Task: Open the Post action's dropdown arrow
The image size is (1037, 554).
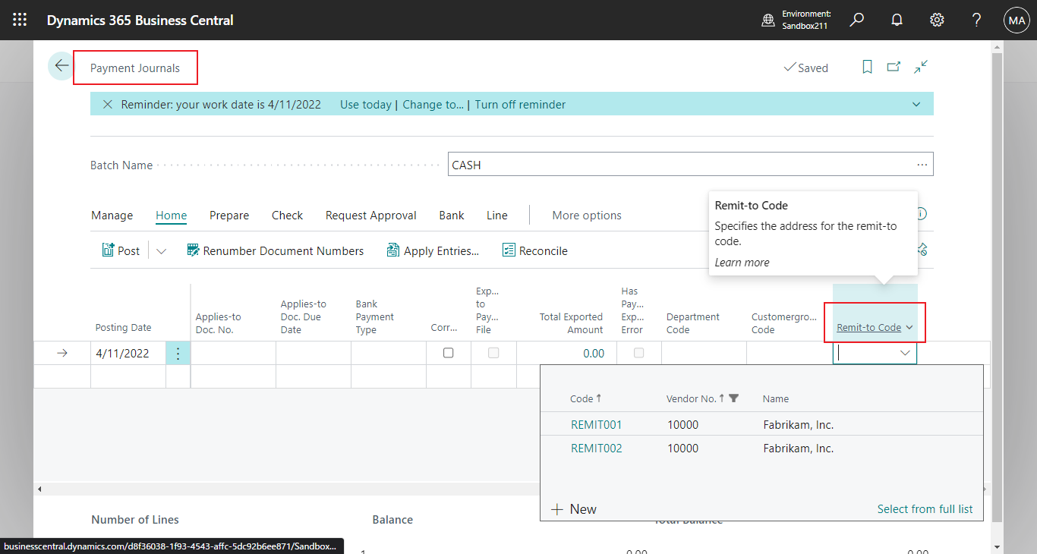Action: [x=160, y=250]
